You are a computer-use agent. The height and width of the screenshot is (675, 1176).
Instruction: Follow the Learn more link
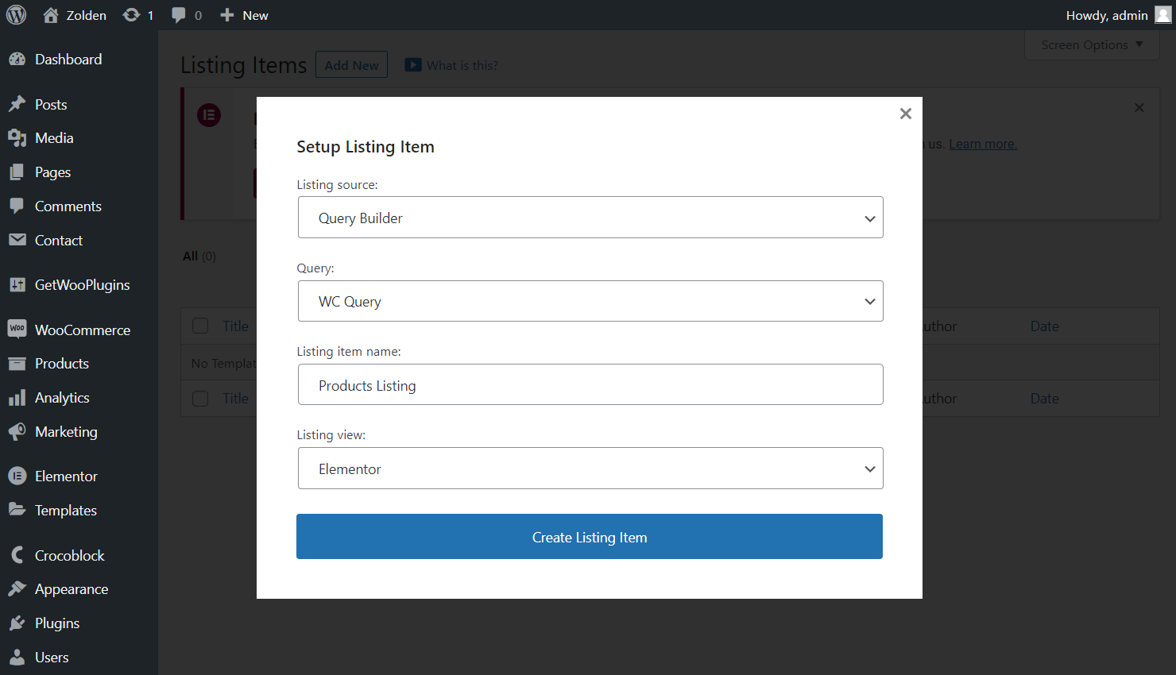coord(983,144)
